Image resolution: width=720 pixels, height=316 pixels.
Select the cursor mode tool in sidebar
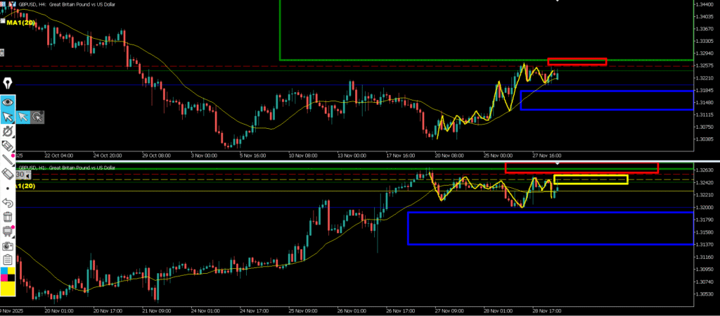(8, 117)
